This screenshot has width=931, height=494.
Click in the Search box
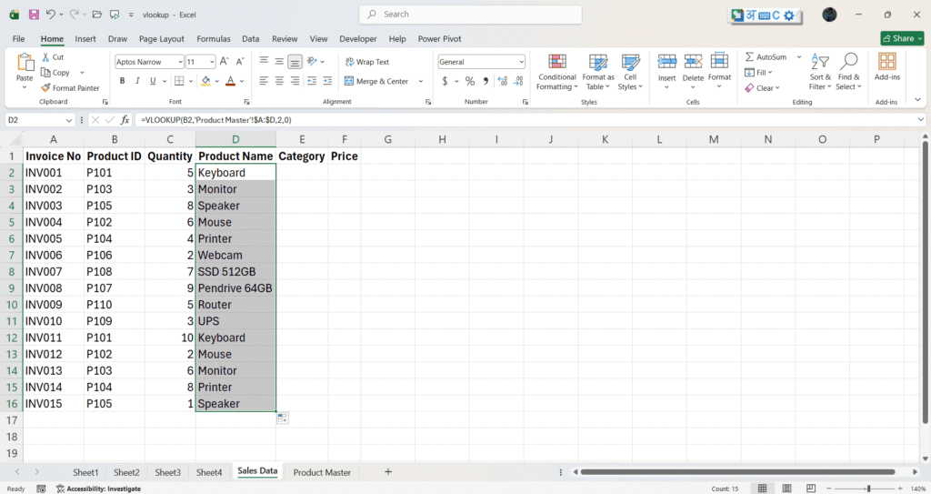click(470, 15)
